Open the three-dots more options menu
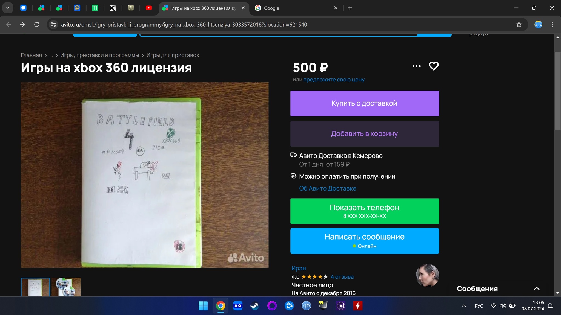 pyautogui.click(x=417, y=66)
